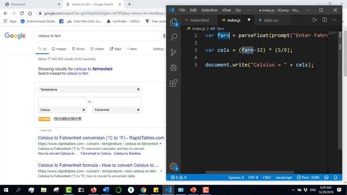Click the VS Code horizontal scrollbar
This screenshot has height=195, width=347.
click(x=249, y=172)
